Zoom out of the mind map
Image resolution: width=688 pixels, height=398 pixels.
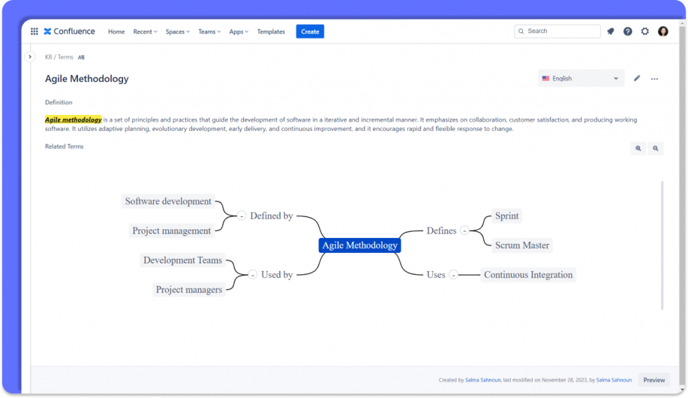pos(655,148)
